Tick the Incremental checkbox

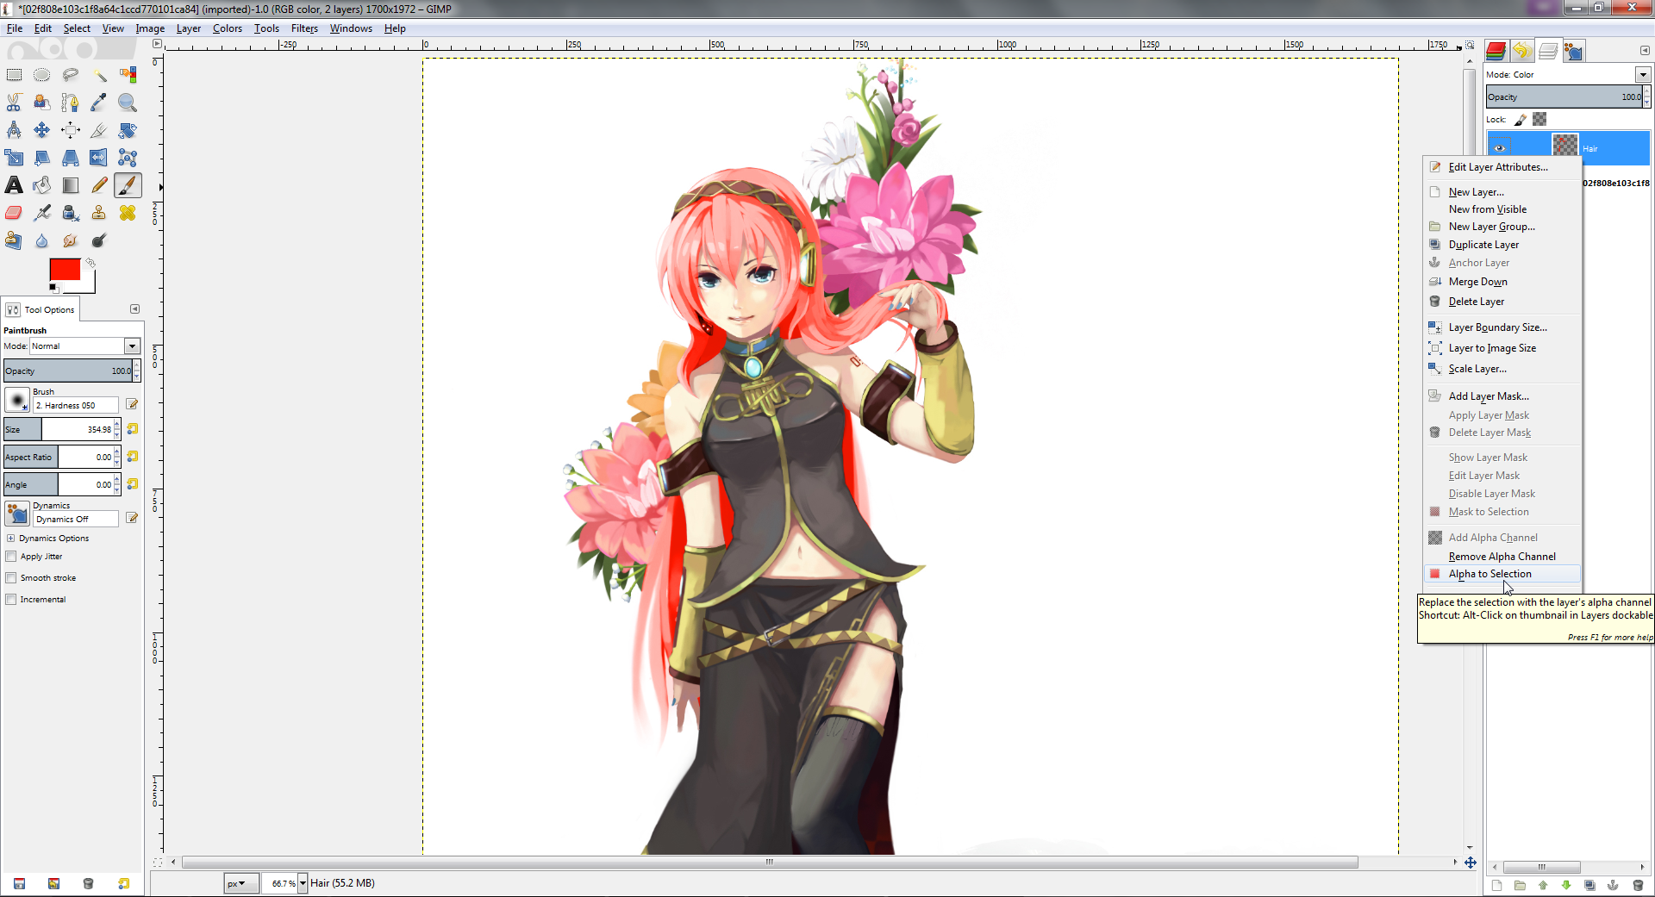(11, 600)
